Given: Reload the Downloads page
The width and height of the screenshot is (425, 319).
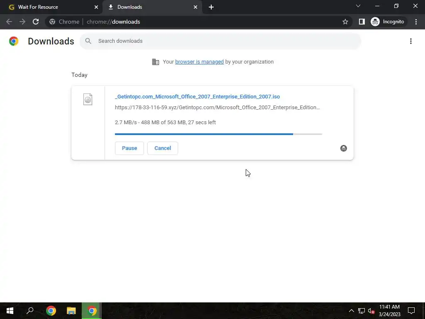Looking at the screenshot, I should point(36,22).
